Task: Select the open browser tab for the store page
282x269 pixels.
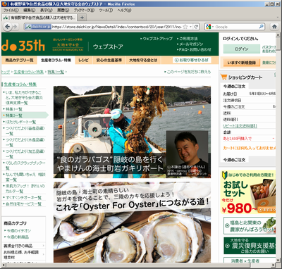Action: coord(39,18)
